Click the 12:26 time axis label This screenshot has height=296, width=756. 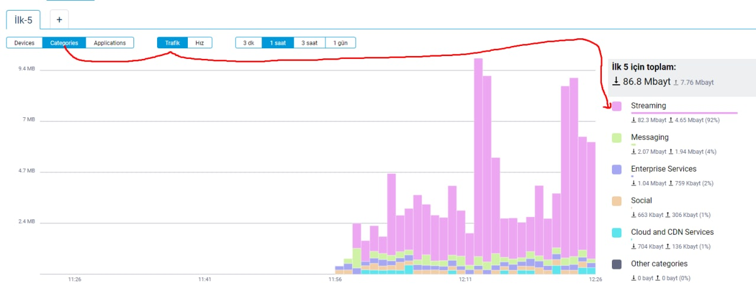(x=595, y=279)
